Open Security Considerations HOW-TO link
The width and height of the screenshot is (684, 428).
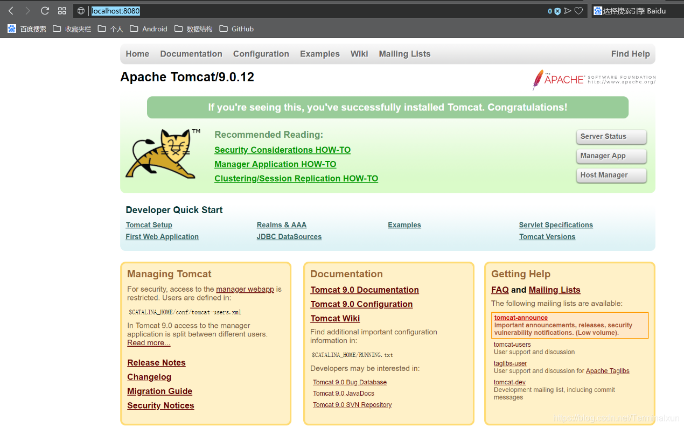pos(282,150)
